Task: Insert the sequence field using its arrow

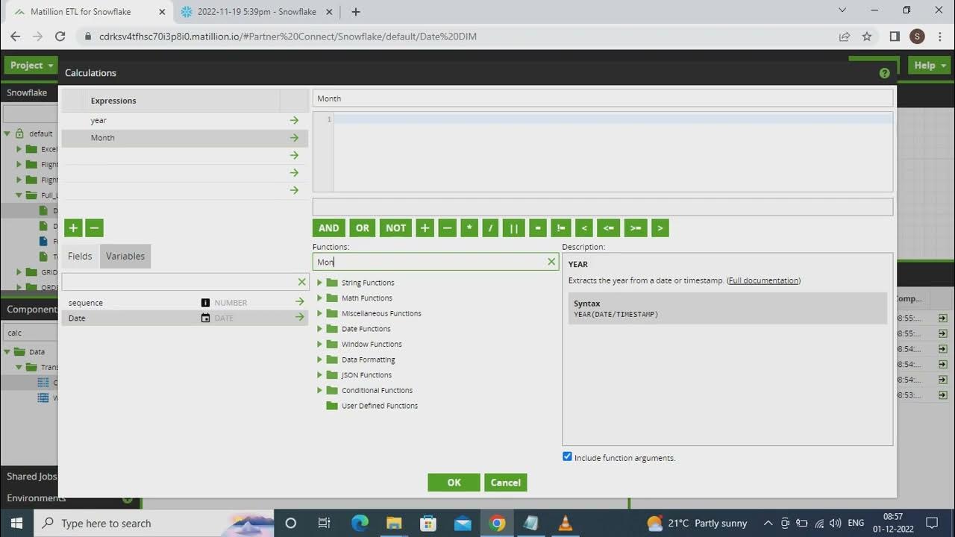Action: tap(300, 302)
